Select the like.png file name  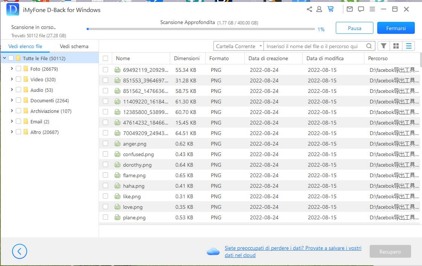click(x=132, y=197)
